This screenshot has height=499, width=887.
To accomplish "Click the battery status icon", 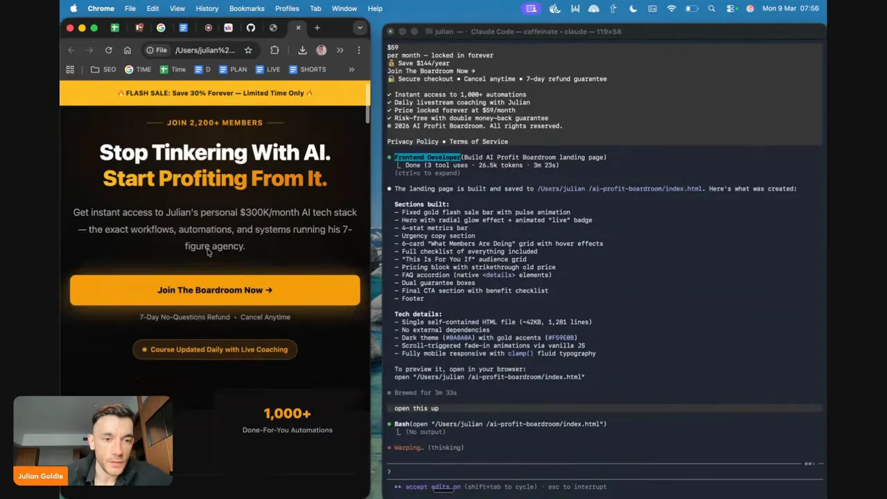I will click(x=692, y=8).
